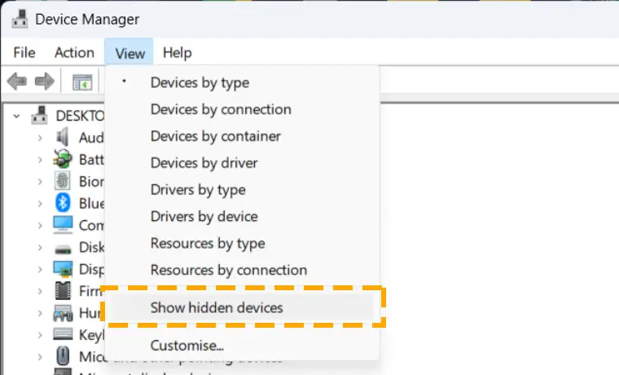Expand the Biometric category chevron
Image resolution: width=619 pixels, height=375 pixels.
click(x=40, y=182)
